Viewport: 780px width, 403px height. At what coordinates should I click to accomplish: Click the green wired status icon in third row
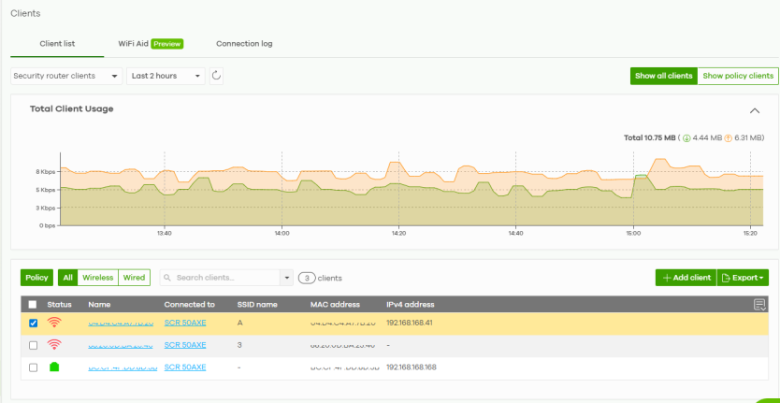(54, 367)
